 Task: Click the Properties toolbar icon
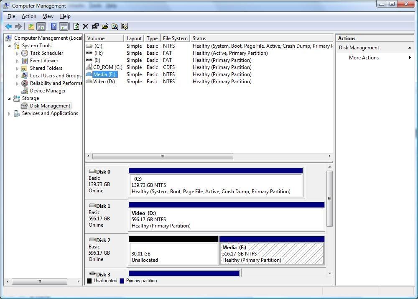pos(95,27)
